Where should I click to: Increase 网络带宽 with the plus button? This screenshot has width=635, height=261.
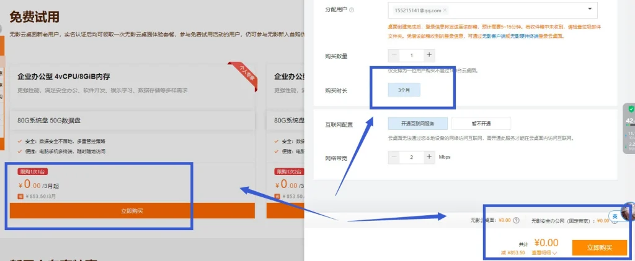[429, 157]
